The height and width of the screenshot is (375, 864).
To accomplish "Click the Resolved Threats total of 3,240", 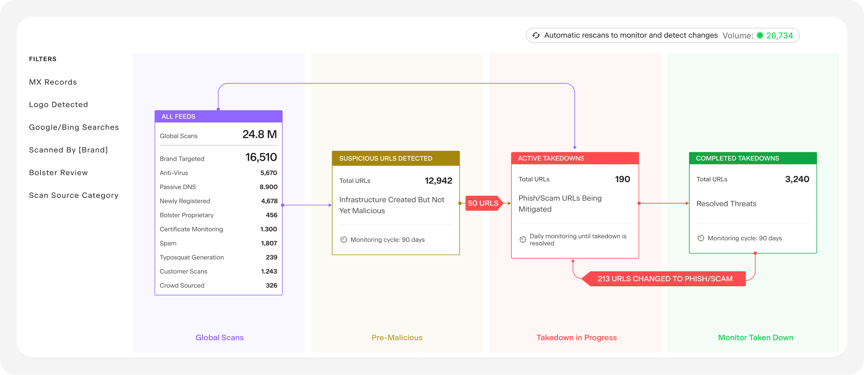I will click(x=797, y=179).
